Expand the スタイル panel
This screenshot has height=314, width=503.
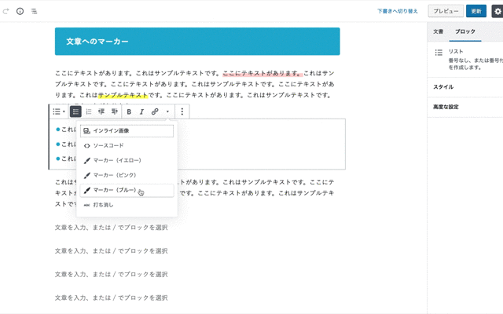(465, 87)
